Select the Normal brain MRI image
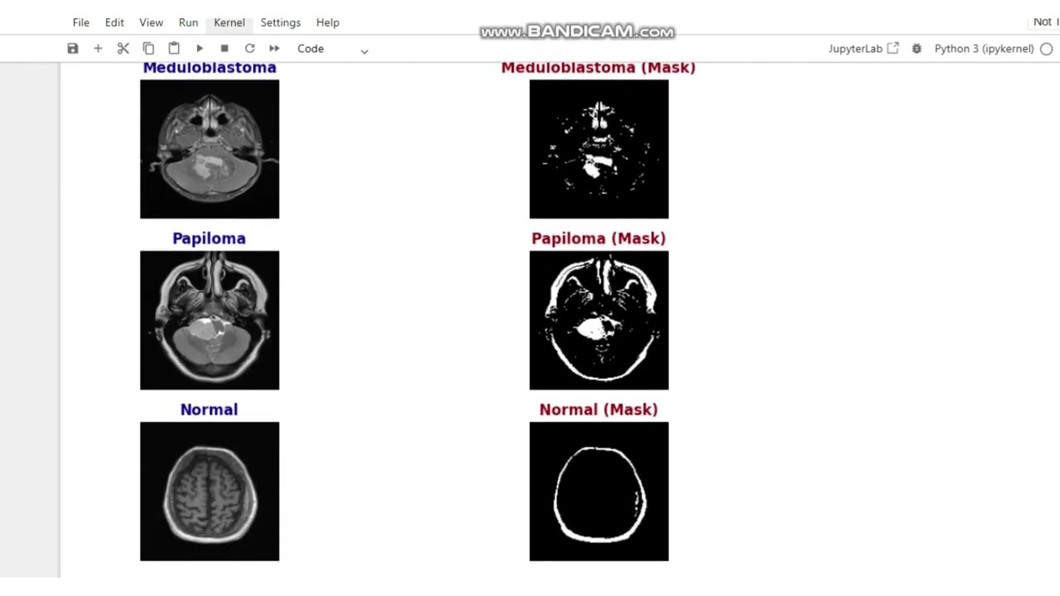Screen dimensions: 1060x596 [x=210, y=492]
